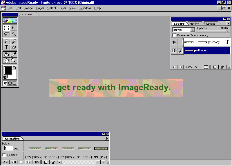Select the Rectangular Marquee tool
232x166 pixels.
[6, 28]
